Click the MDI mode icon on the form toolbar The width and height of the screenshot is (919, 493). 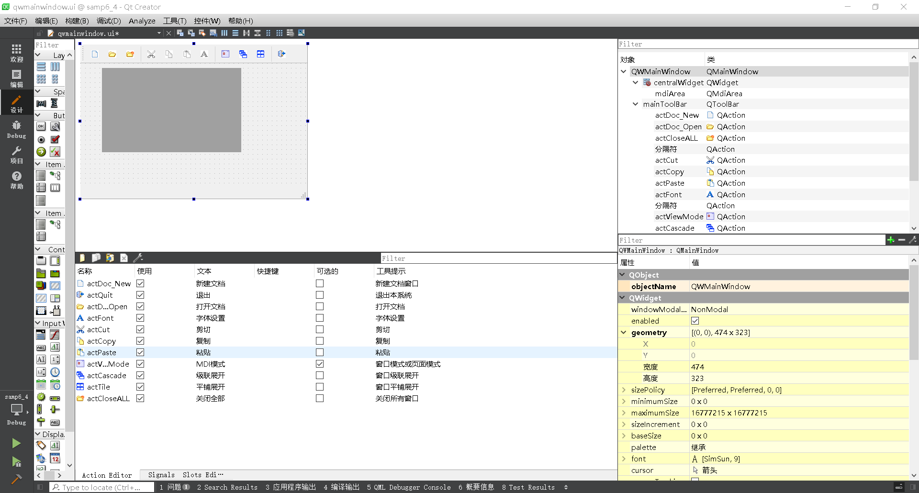tap(225, 54)
